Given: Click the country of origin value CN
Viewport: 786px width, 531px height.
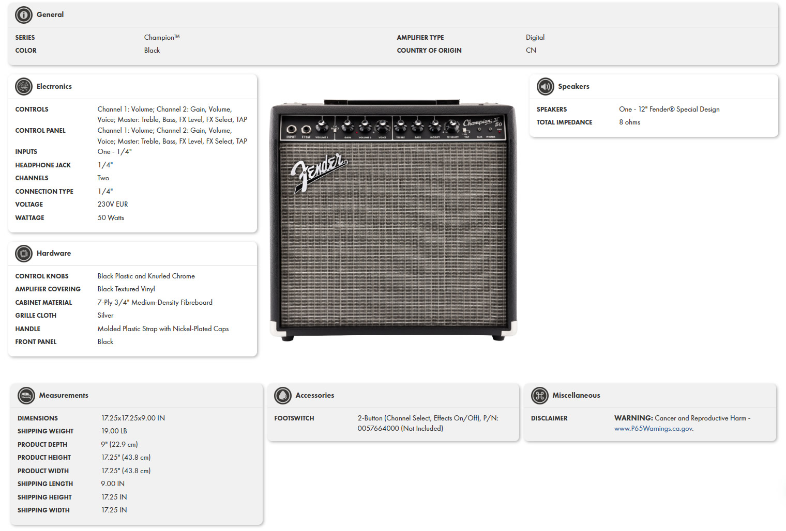Looking at the screenshot, I should (x=531, y=50).
